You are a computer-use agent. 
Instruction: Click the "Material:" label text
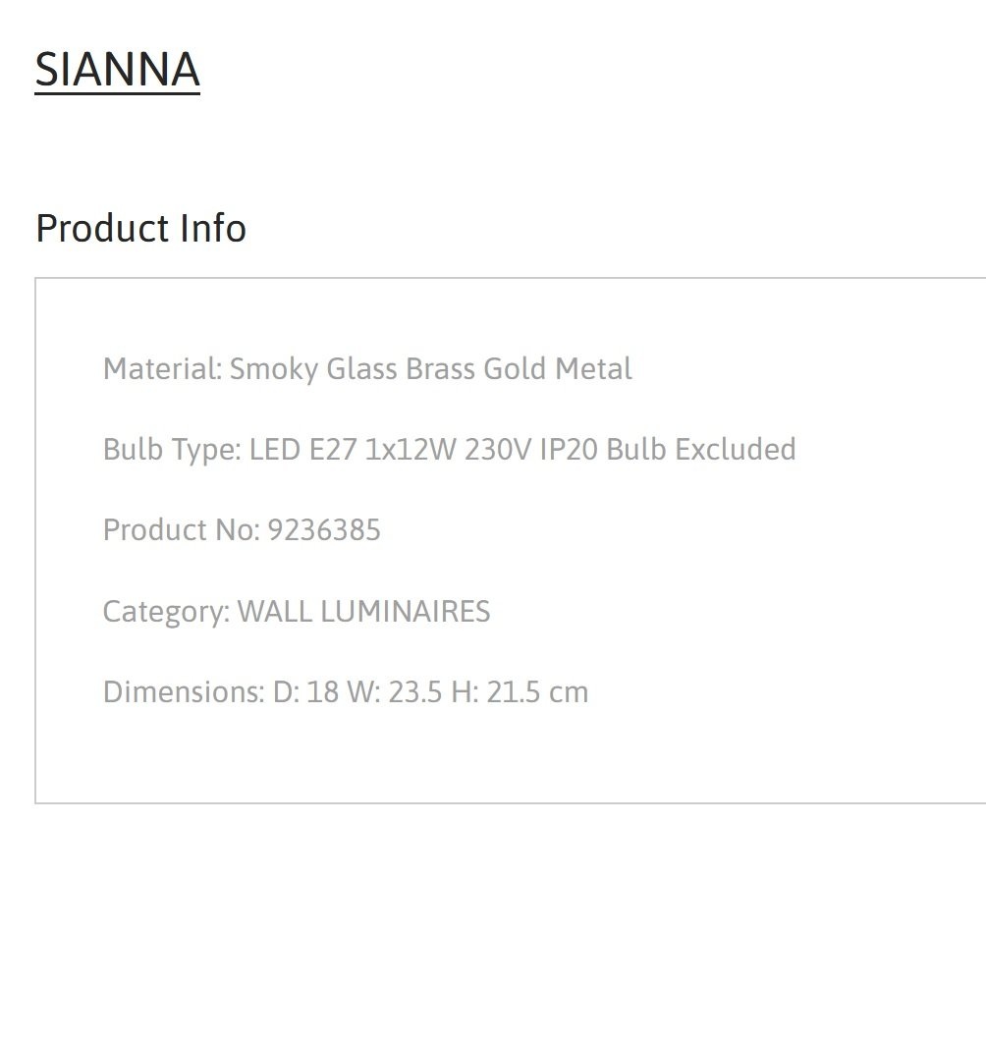pos(163,369)
